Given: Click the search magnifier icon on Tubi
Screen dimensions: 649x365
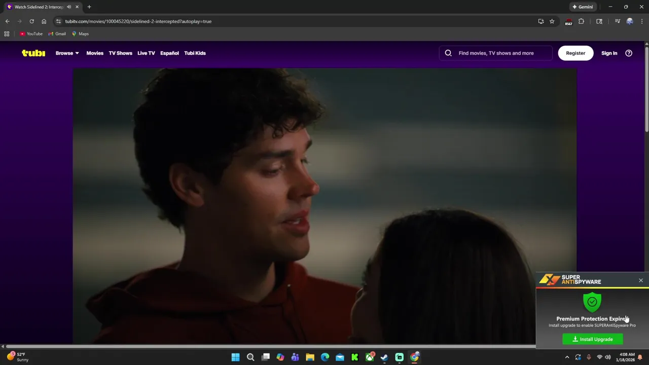Looking at the screenshot, I should pyautogui.click(x=448, y=53).
